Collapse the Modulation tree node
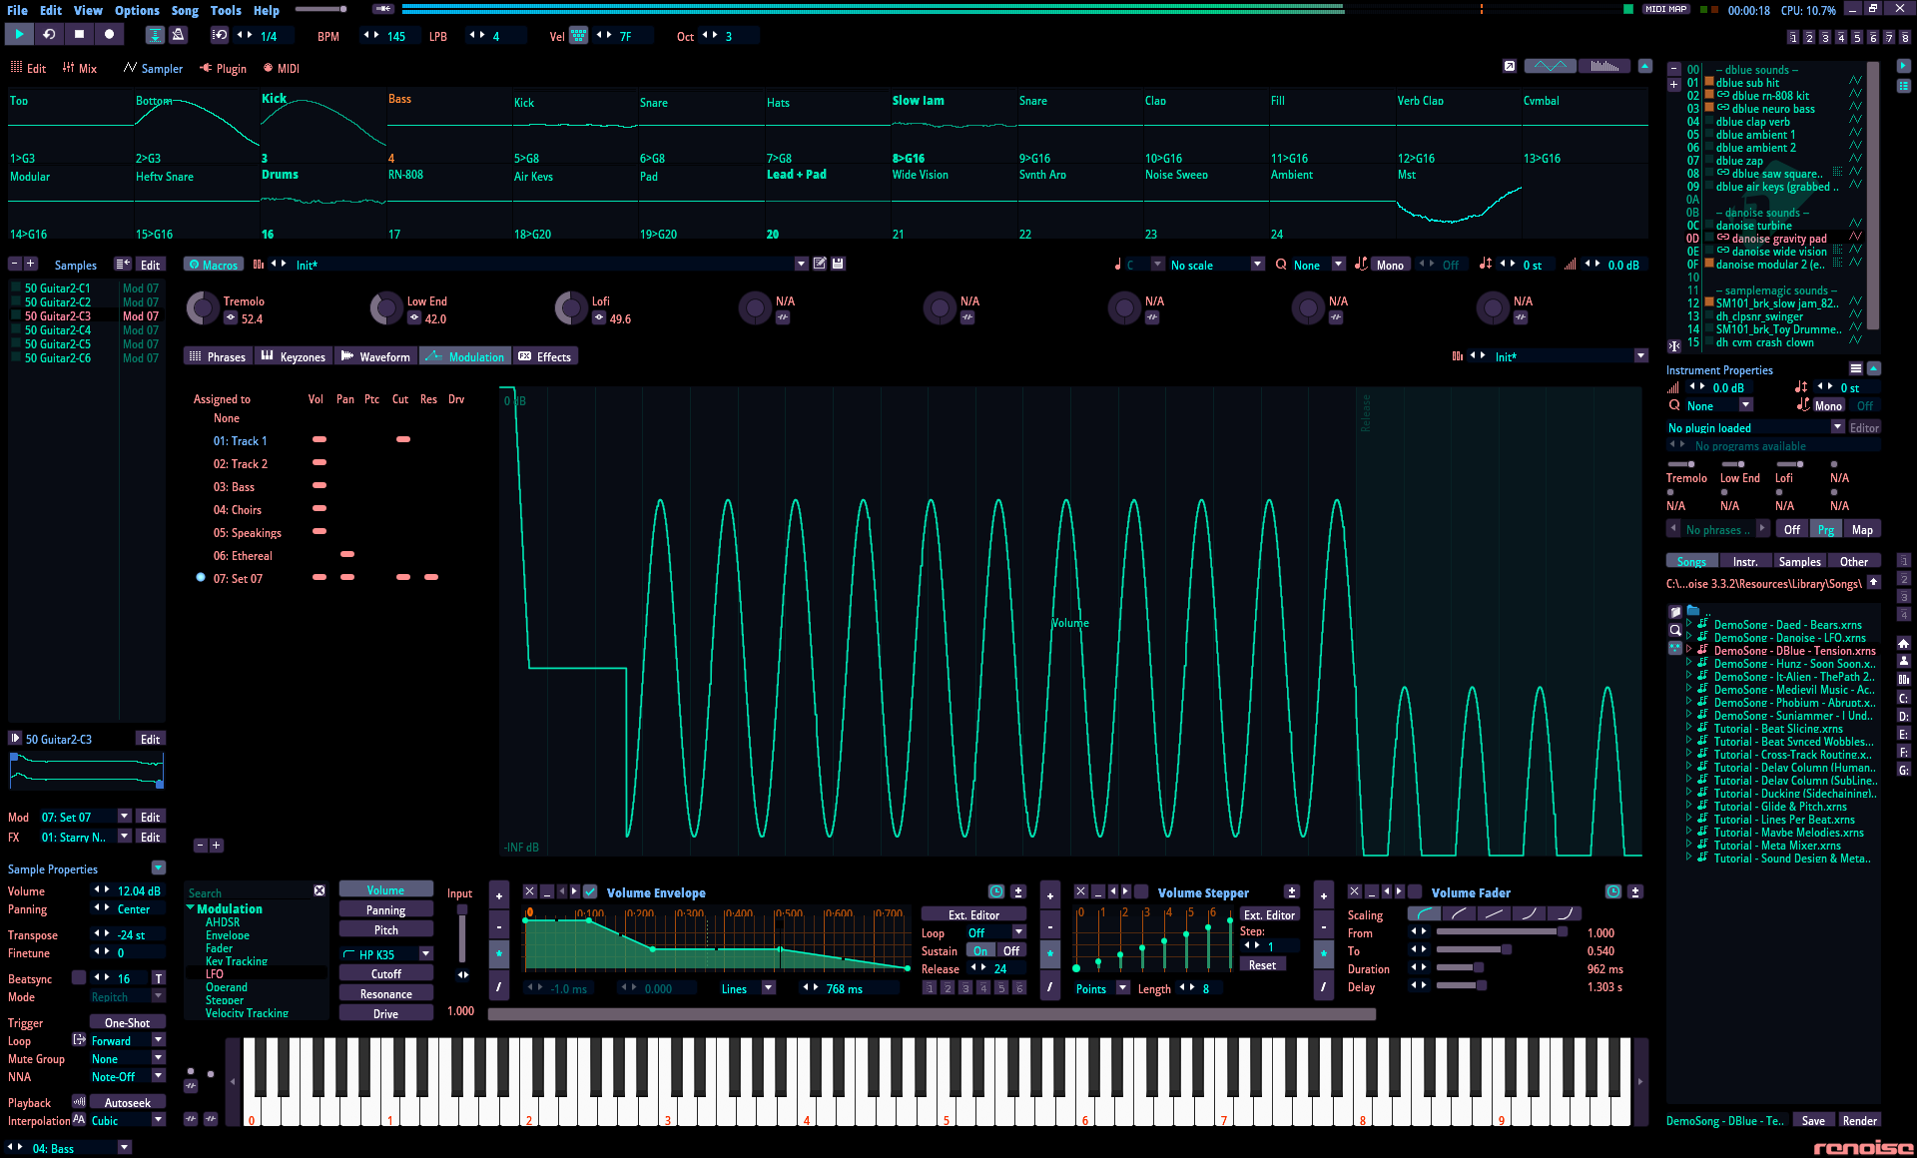1917x1158 pixels. pos(191,908)
